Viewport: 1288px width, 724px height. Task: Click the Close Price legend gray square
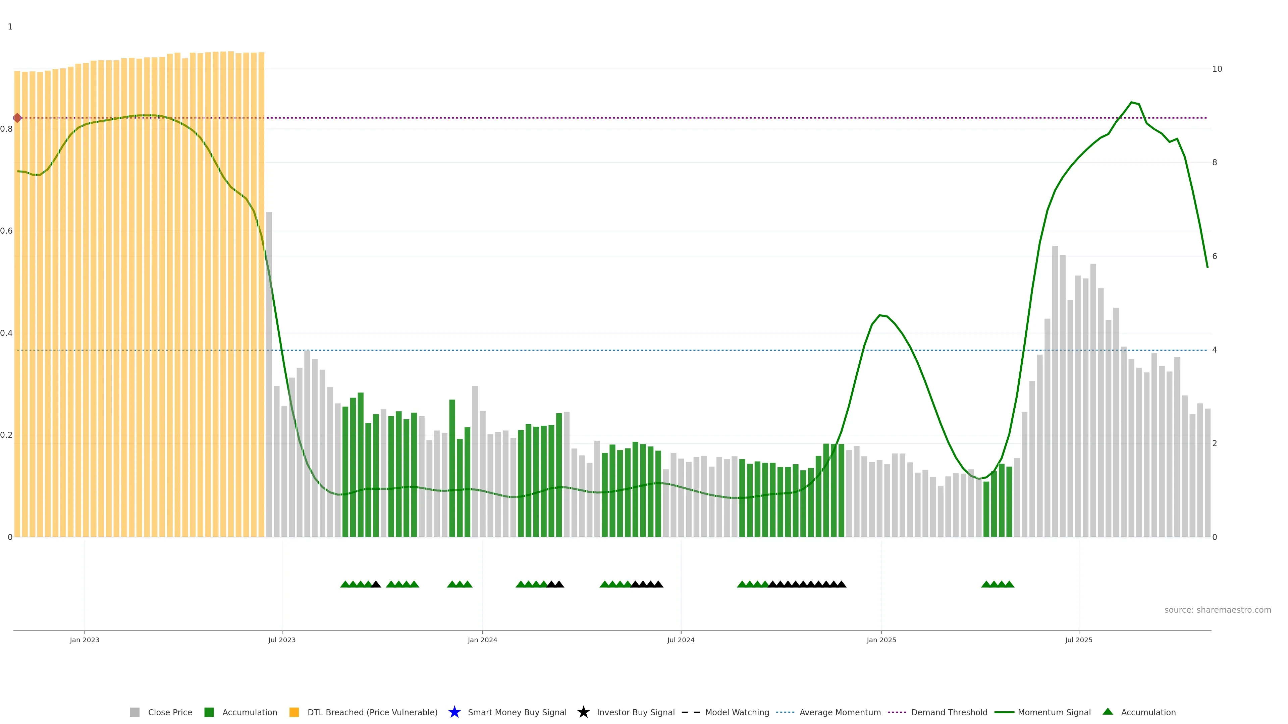[135, 712]
